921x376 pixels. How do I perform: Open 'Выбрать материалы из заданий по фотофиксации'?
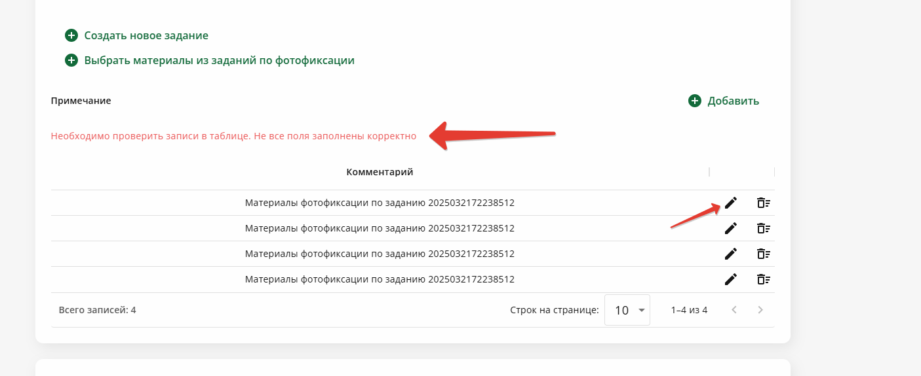(210, 60)
